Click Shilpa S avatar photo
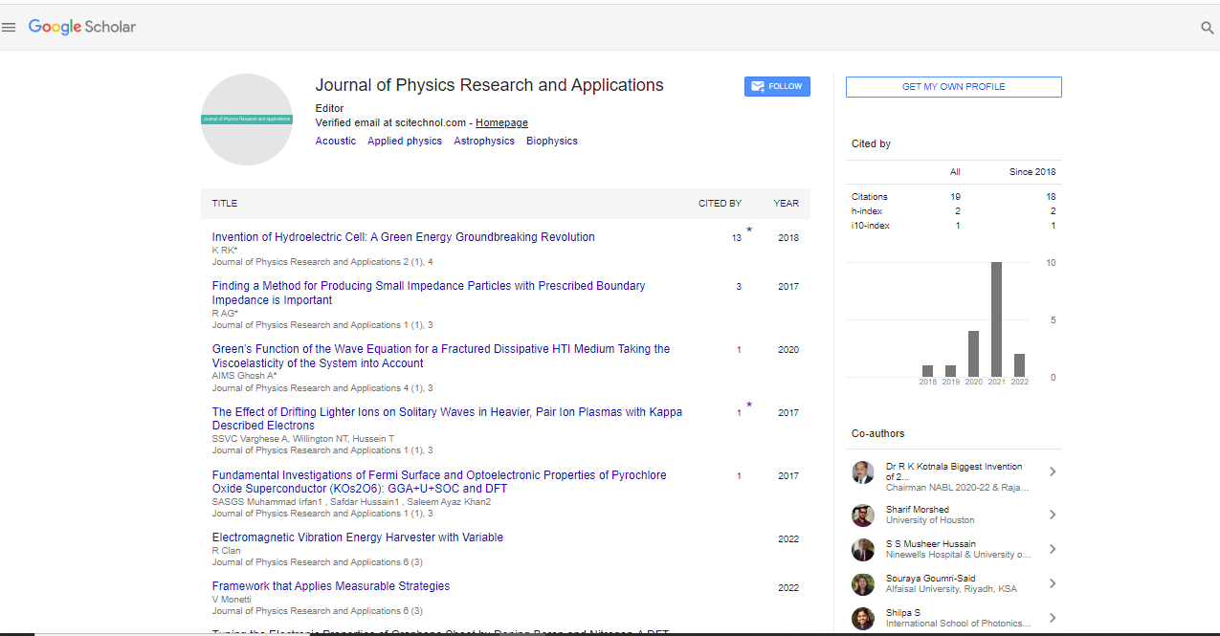1220x636 pixels. (x=863, y=618)
